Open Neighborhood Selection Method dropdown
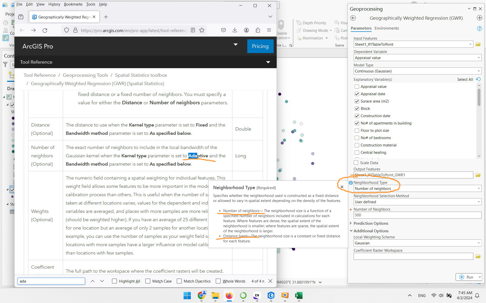The height and width of the screenshot is (303, 486). [x=478, y=202]
